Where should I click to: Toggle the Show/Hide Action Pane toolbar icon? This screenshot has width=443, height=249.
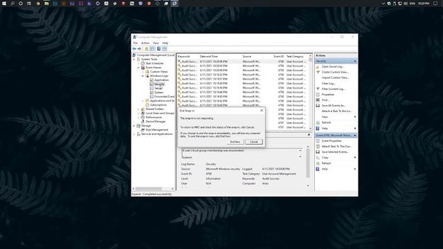coord(165,49)
